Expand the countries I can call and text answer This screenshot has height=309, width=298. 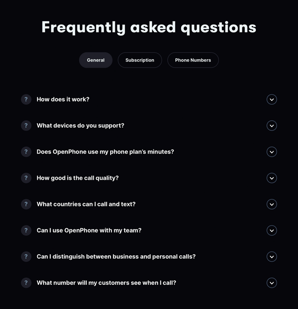(272, 204)
